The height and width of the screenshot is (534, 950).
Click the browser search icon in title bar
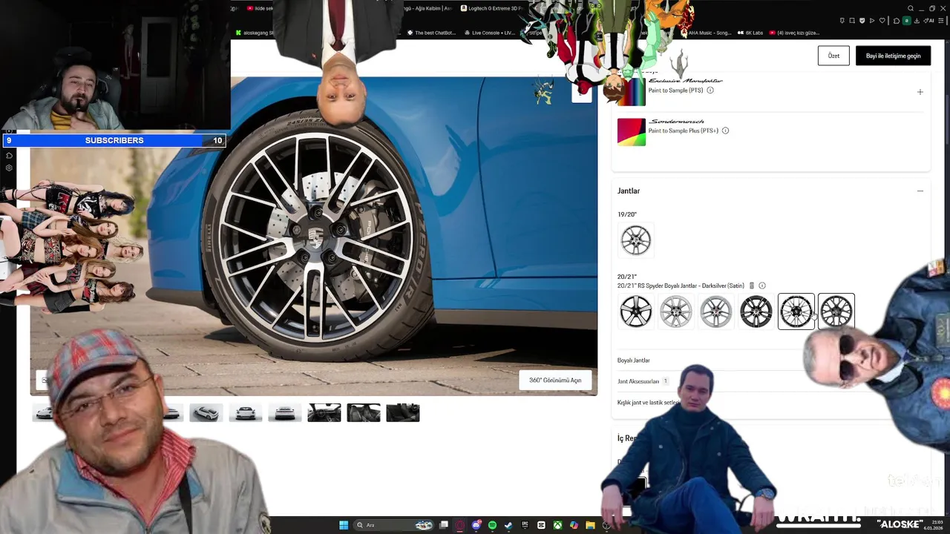click(x=911, y=8)
